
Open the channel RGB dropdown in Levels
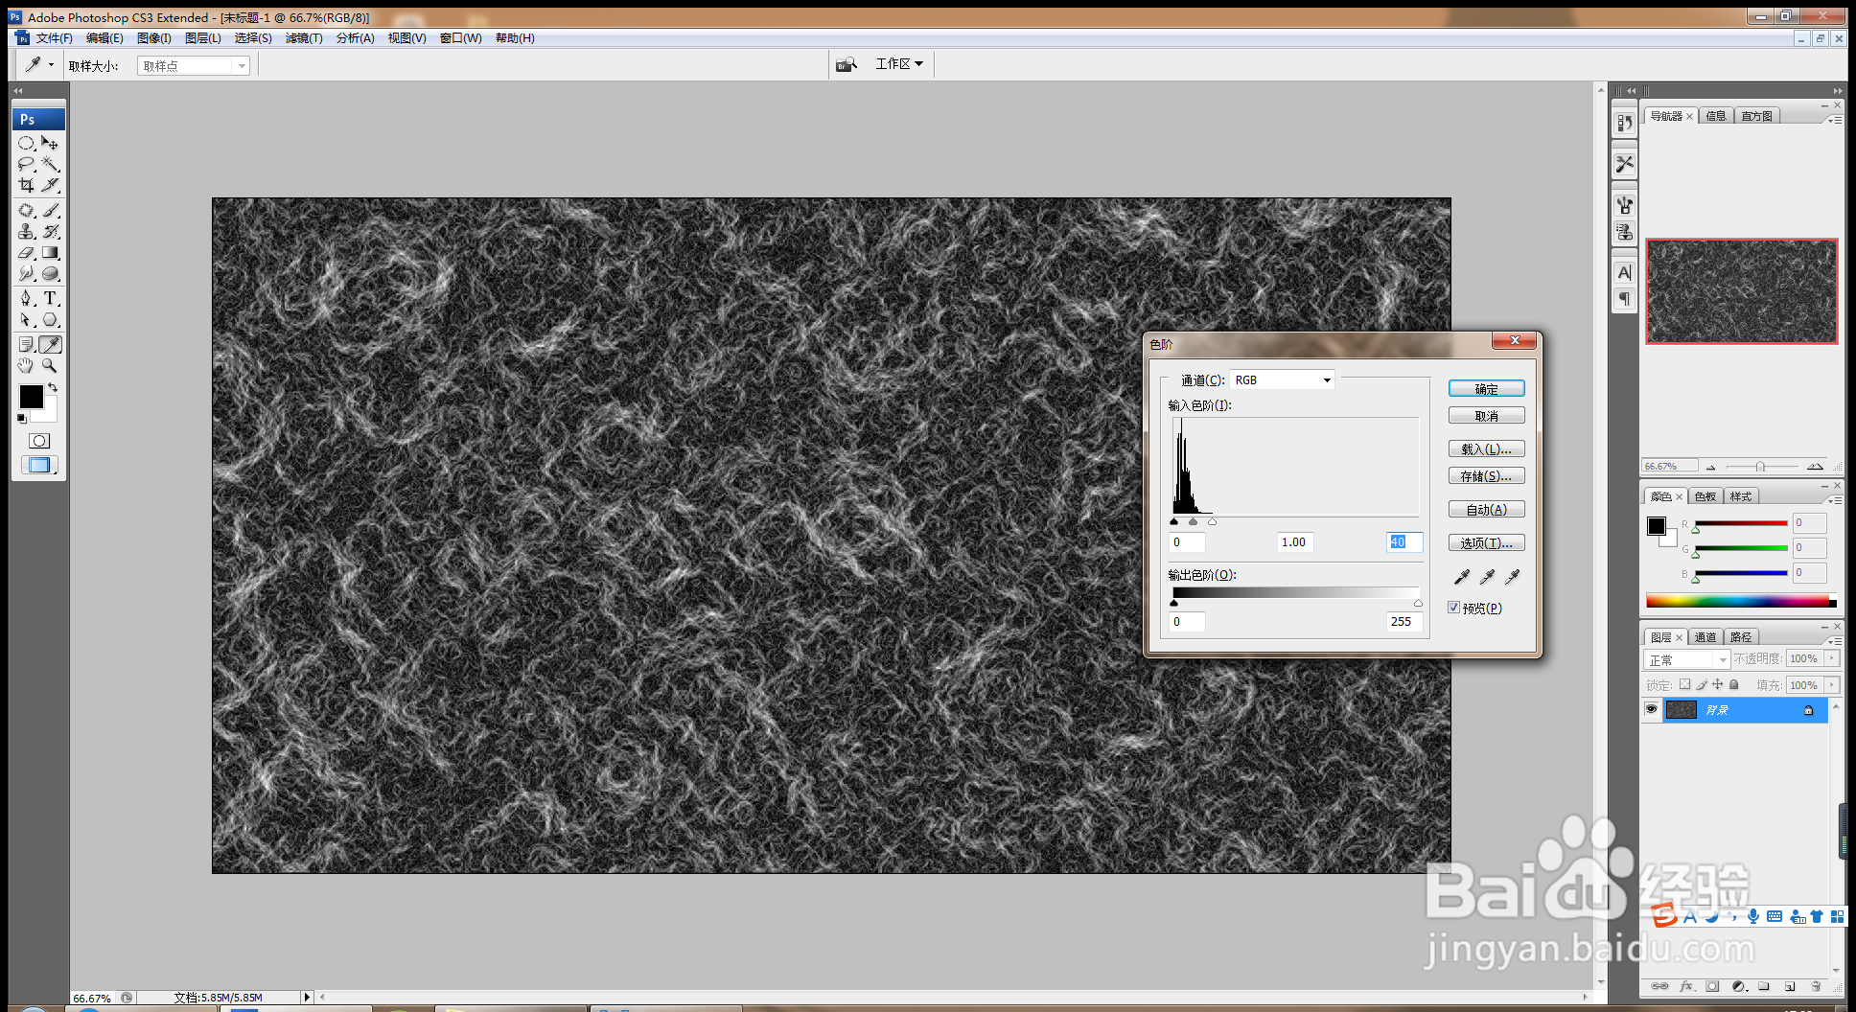pyautogui.click(x=1283, y=380)
